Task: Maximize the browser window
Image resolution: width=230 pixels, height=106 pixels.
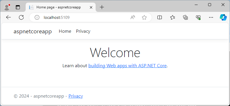Action: click(x=210, y=5)
